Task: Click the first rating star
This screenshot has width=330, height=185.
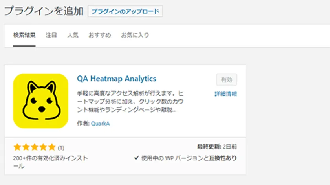Action: 17,147
